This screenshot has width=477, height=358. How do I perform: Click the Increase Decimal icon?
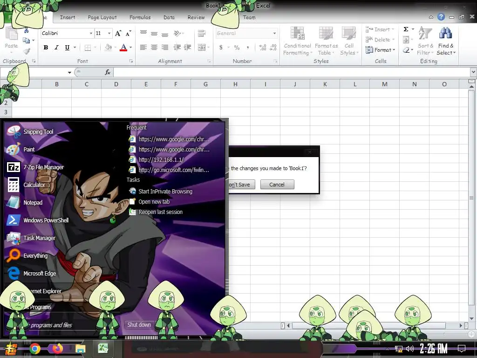tap(263, 48)
